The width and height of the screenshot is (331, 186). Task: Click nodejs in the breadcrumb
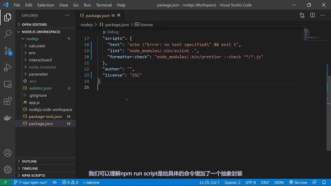tap(87, 25)
